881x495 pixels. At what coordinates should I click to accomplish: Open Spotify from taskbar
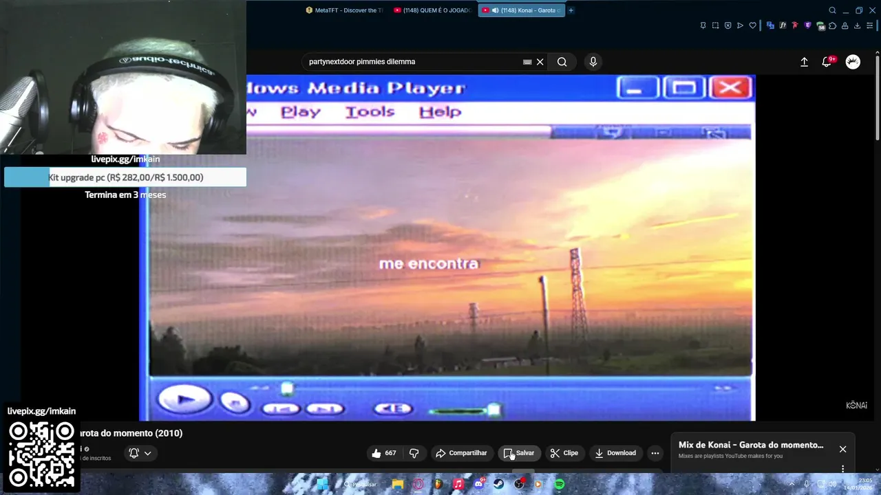560,484
